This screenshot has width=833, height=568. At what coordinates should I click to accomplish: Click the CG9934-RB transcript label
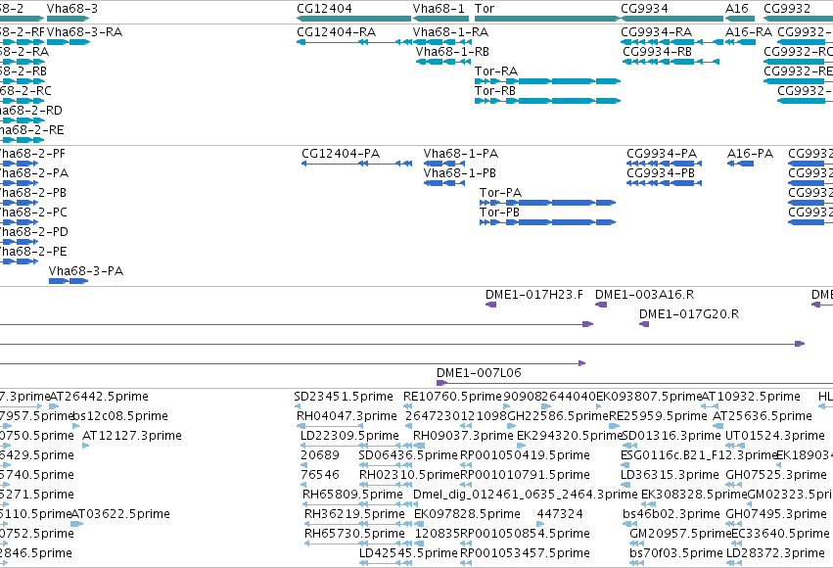[657, 52]
